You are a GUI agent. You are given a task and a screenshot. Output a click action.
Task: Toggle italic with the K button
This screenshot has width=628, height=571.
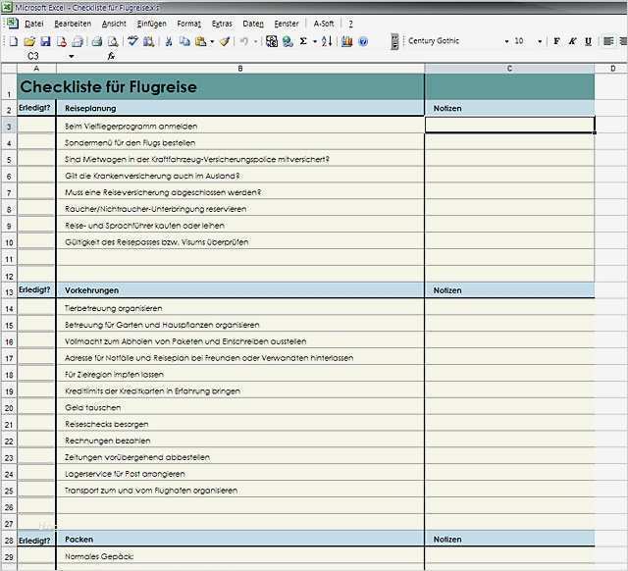click(x=572, y=41)
